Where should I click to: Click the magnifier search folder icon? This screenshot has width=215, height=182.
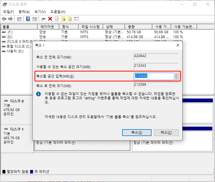70,19
